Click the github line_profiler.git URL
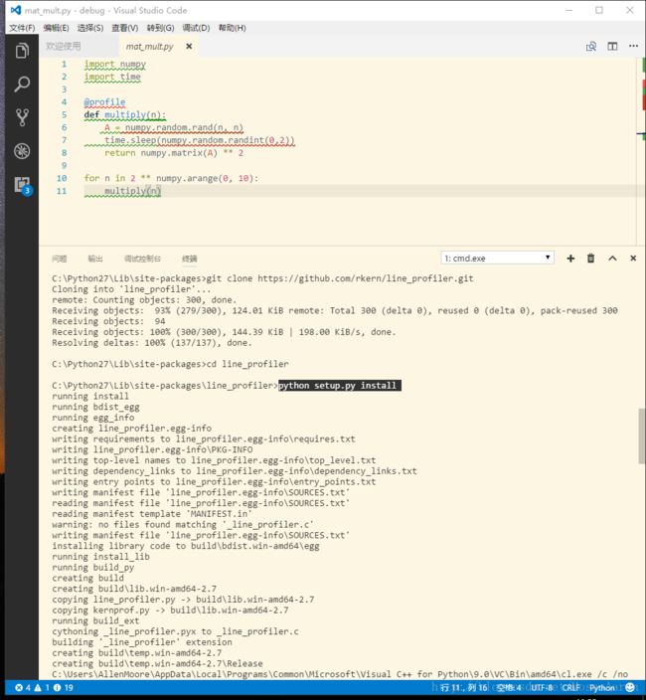Screen dimensions: 646x700 [x=366, y=278]
